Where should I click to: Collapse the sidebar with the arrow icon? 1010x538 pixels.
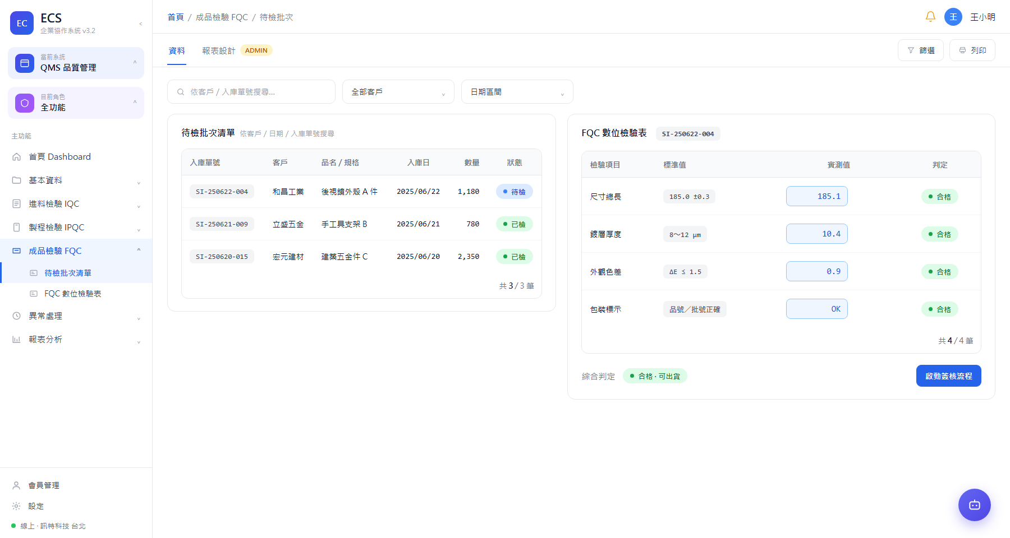coord(140,24)
